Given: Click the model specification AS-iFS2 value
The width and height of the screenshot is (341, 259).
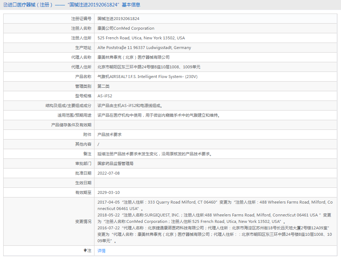Looking at the screenshot, I should click(105, 96).
